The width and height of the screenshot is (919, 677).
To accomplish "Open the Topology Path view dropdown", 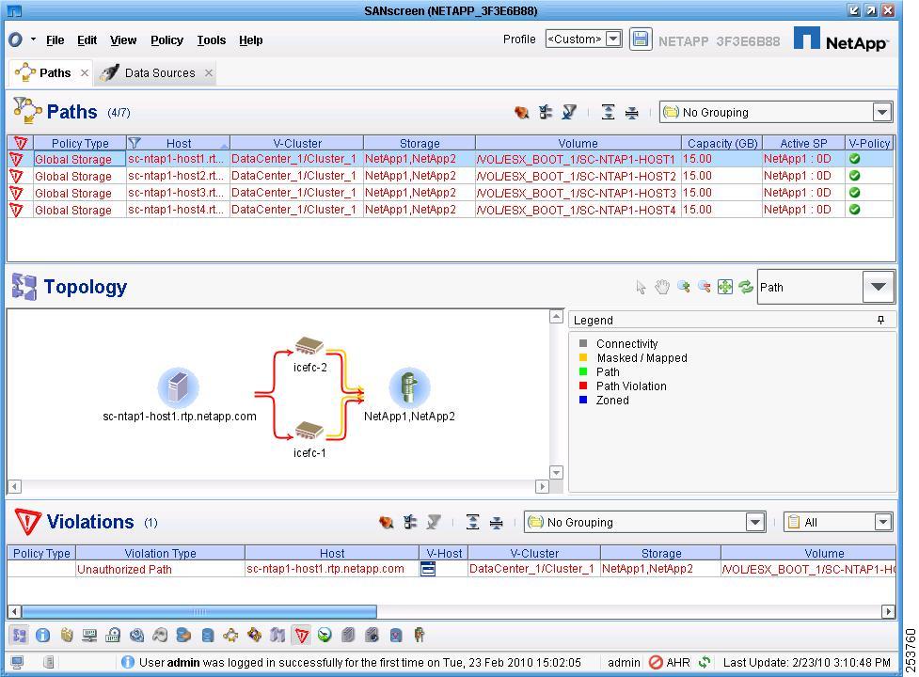I will (x=878, y=287).
